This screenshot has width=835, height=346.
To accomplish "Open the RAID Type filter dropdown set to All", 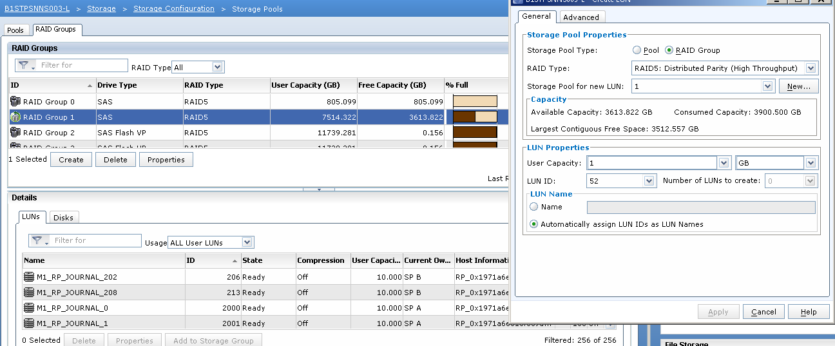I will (x=218, y=67).
